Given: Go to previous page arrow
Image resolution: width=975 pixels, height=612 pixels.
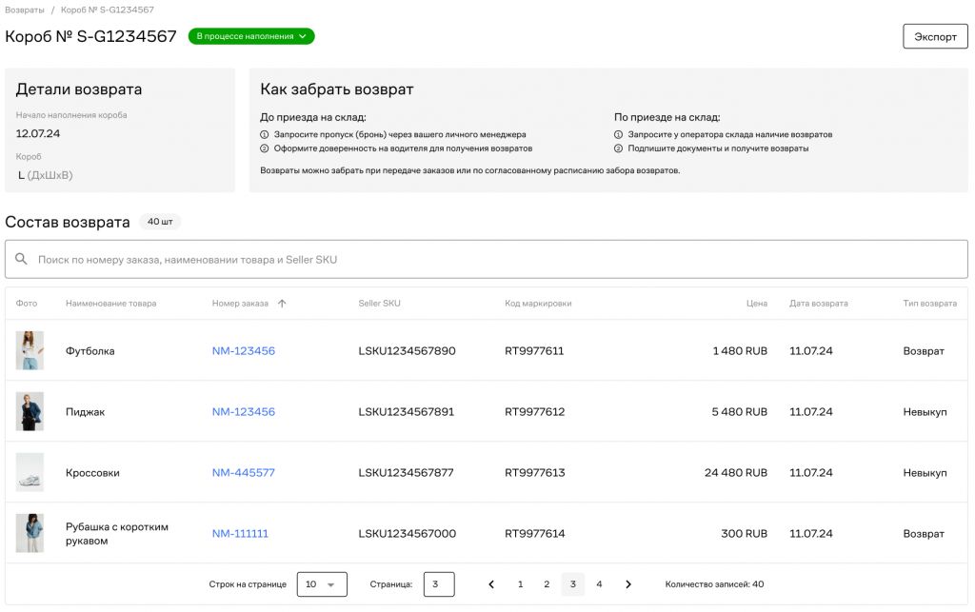Looking at the screenshot, I should (491, 584).
